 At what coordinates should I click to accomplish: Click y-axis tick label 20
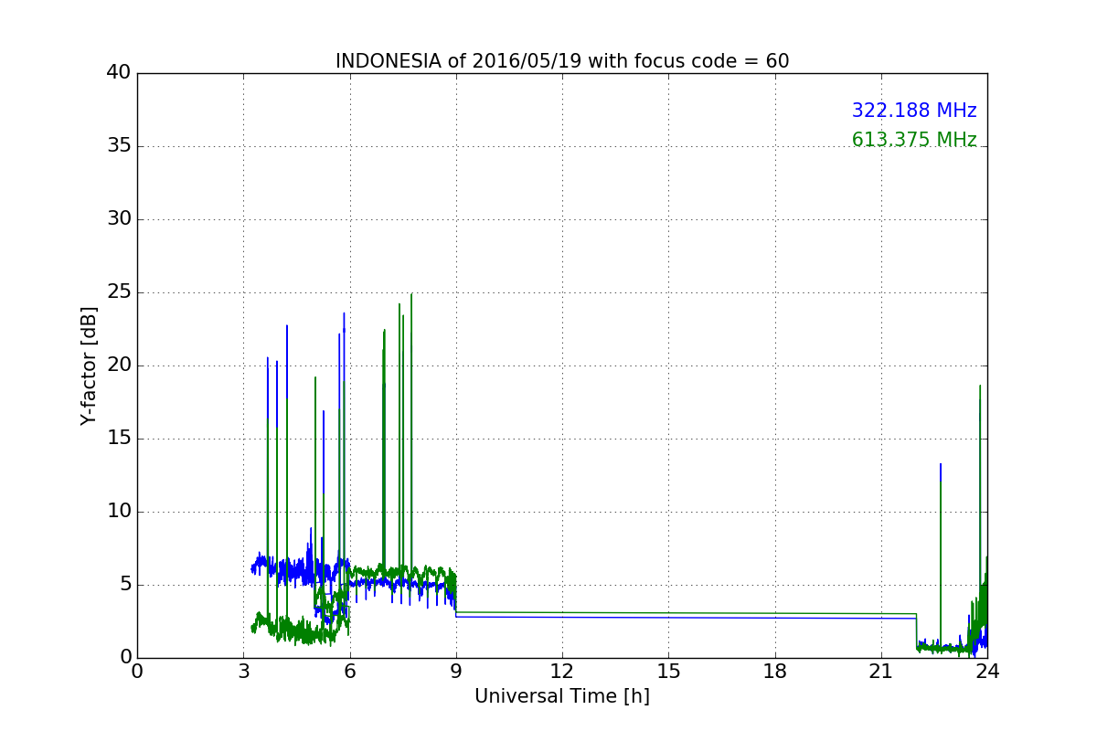click(118, 365)
